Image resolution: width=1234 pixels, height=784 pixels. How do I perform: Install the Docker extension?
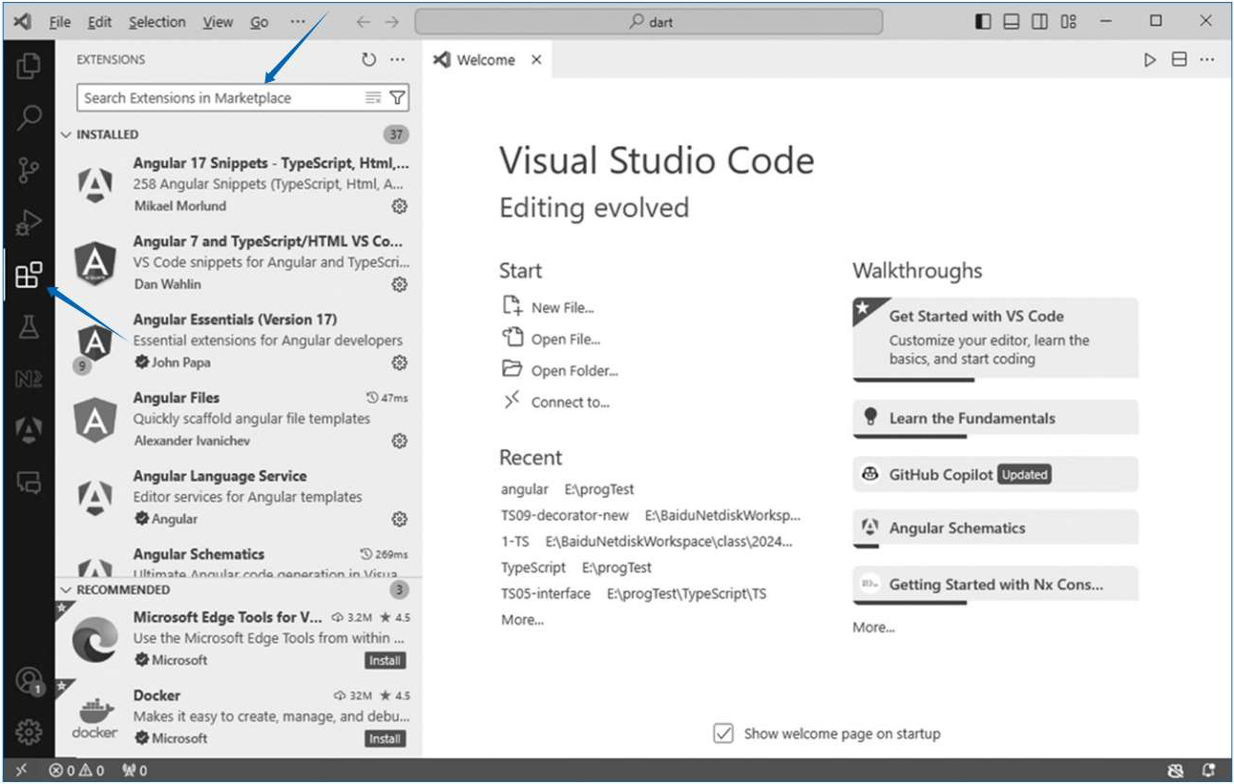coord(385,738)
